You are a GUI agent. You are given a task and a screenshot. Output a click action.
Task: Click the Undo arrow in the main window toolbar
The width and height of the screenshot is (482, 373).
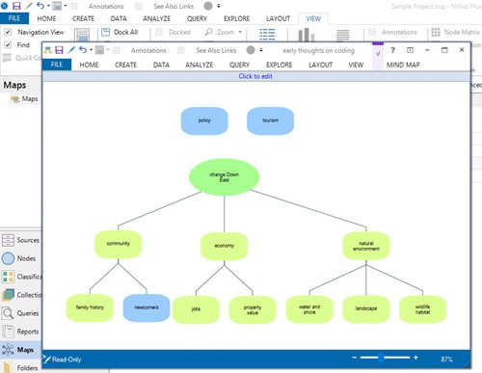tap(40, 6)
